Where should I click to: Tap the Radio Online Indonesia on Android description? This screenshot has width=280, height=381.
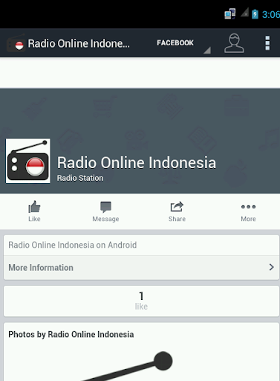[73, 245]
